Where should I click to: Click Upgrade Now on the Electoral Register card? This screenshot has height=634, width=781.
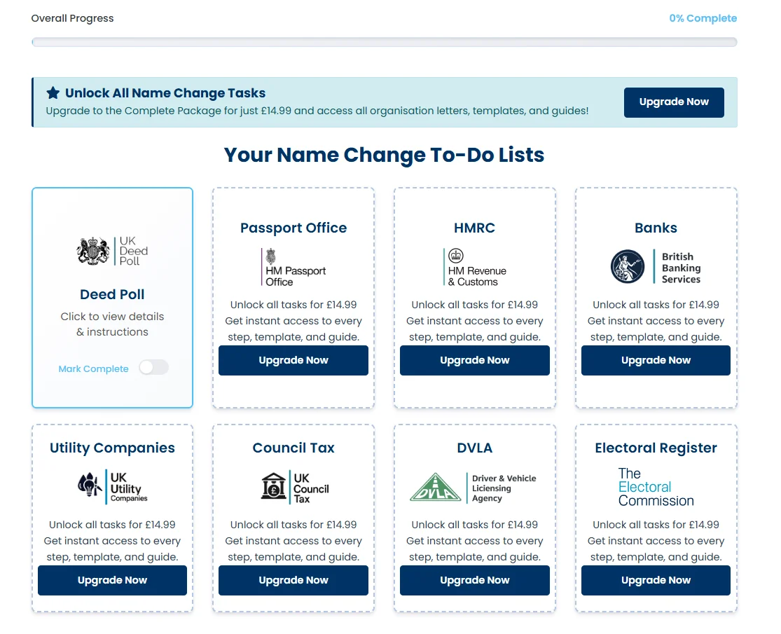pos(655,580)
